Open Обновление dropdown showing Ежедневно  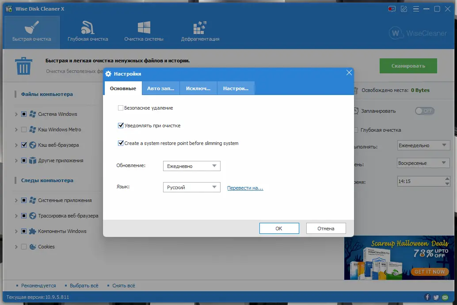pyautogui.click(x=191, y=166)
